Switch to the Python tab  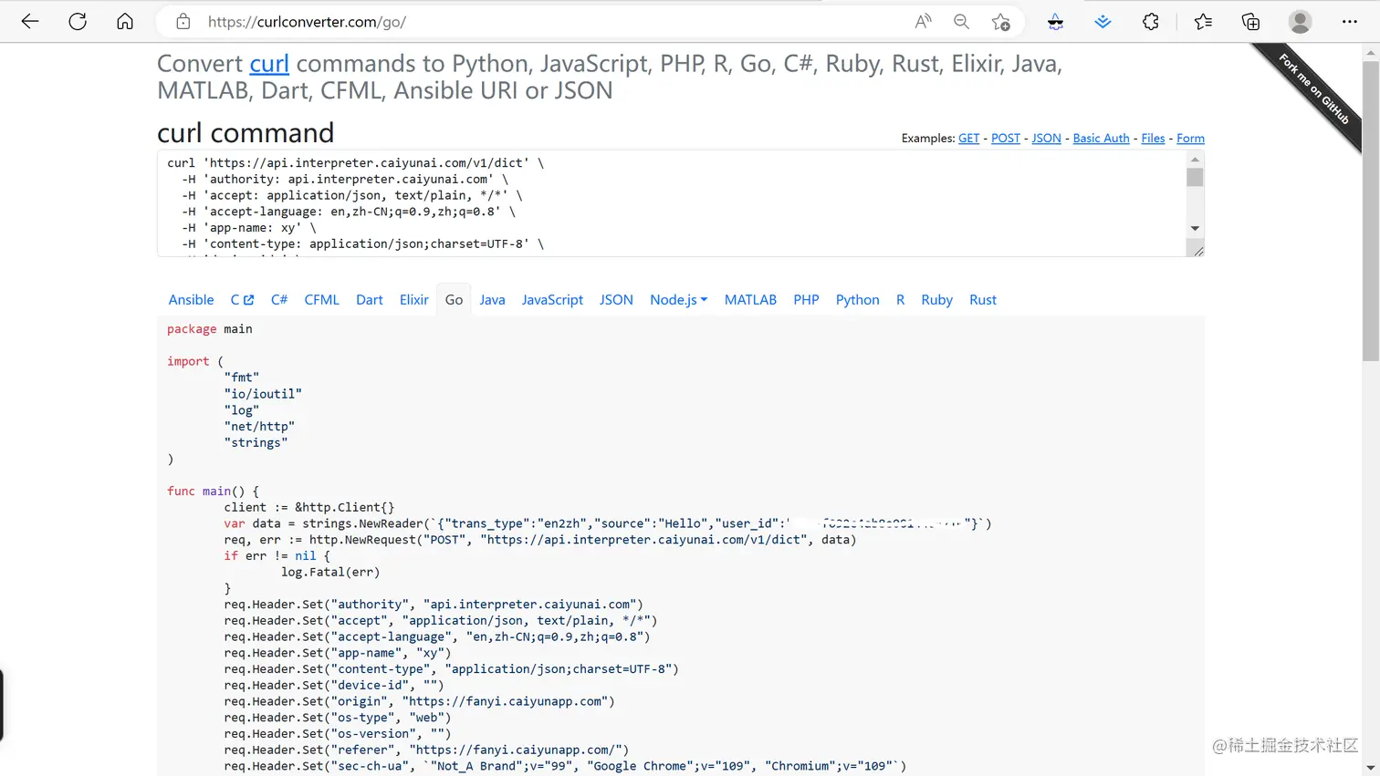[857, 300]
